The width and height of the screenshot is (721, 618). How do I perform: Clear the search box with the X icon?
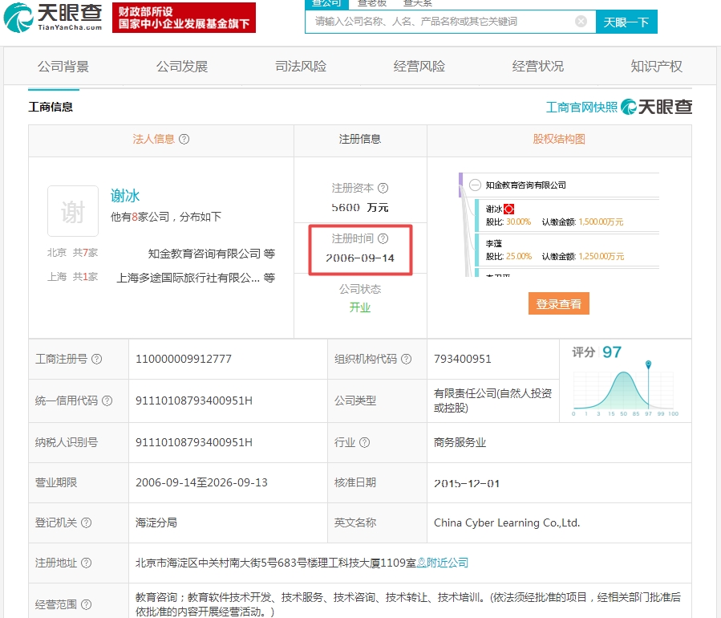pyautogui.click(x=581, y=22)
